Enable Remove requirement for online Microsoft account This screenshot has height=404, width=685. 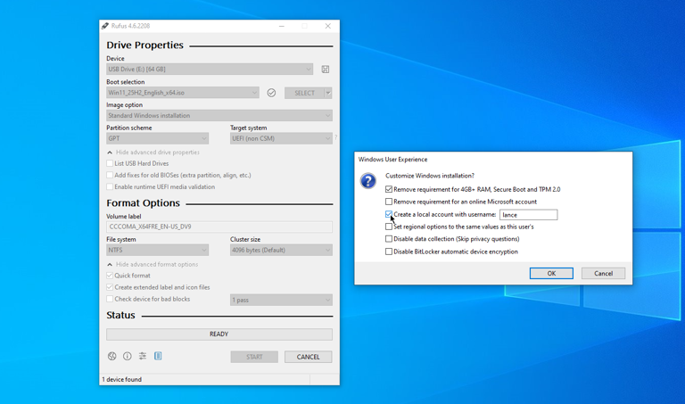pos(389,202)
